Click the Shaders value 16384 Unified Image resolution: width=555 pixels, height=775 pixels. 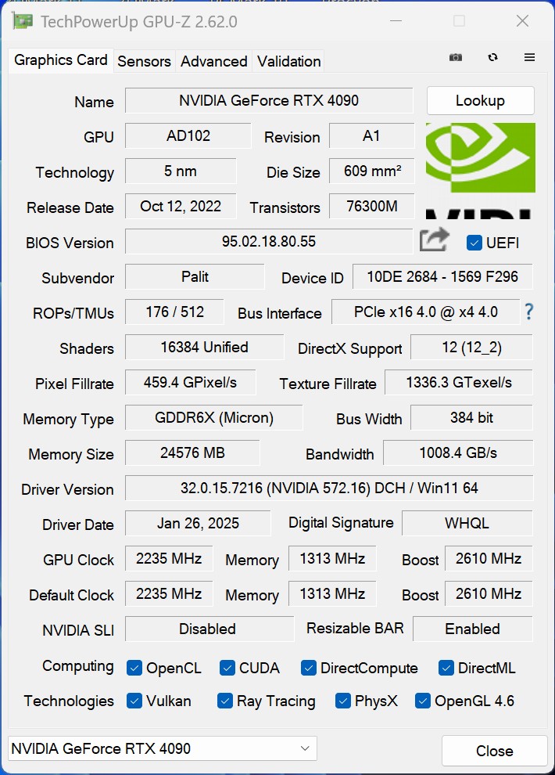tap(204, 347)
